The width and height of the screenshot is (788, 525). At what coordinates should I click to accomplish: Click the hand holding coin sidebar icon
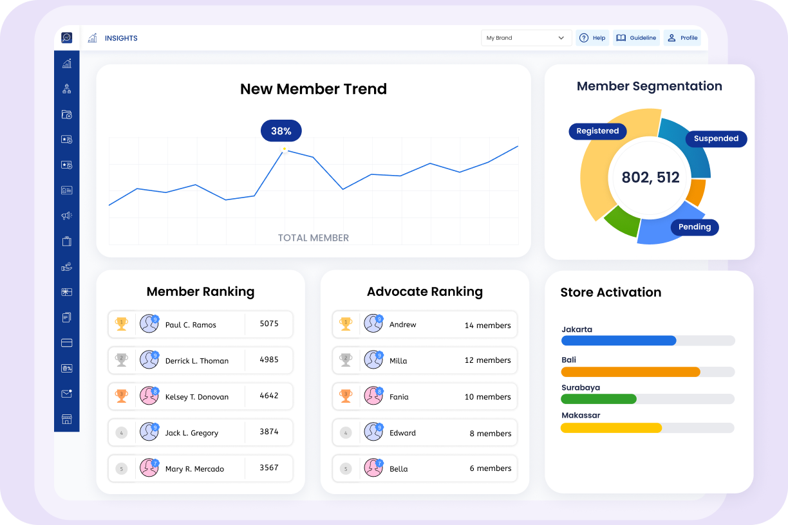point(66,266)
